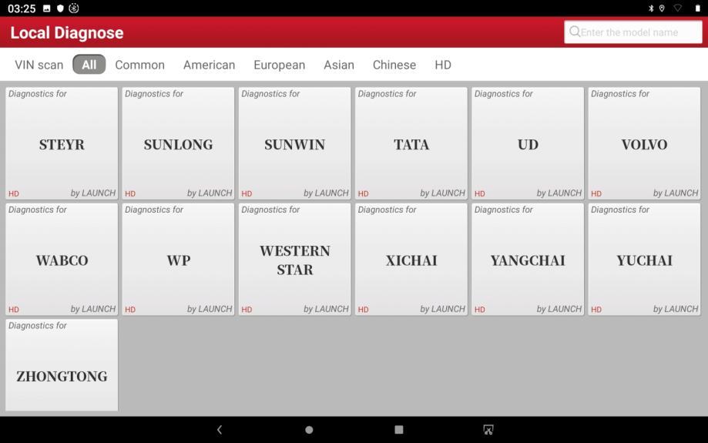Select VOLVO diagnostics tile
This screenshot has width=708, height=443.
click(644, 143)
